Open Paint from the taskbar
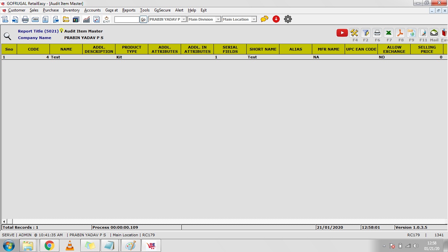This screenshot has height=252, width=448. [x=131, y=245]
